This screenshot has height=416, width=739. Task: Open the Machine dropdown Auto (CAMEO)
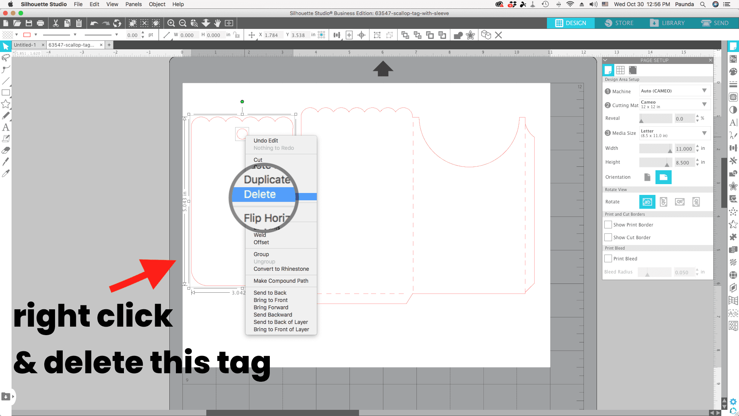[674, 91]
